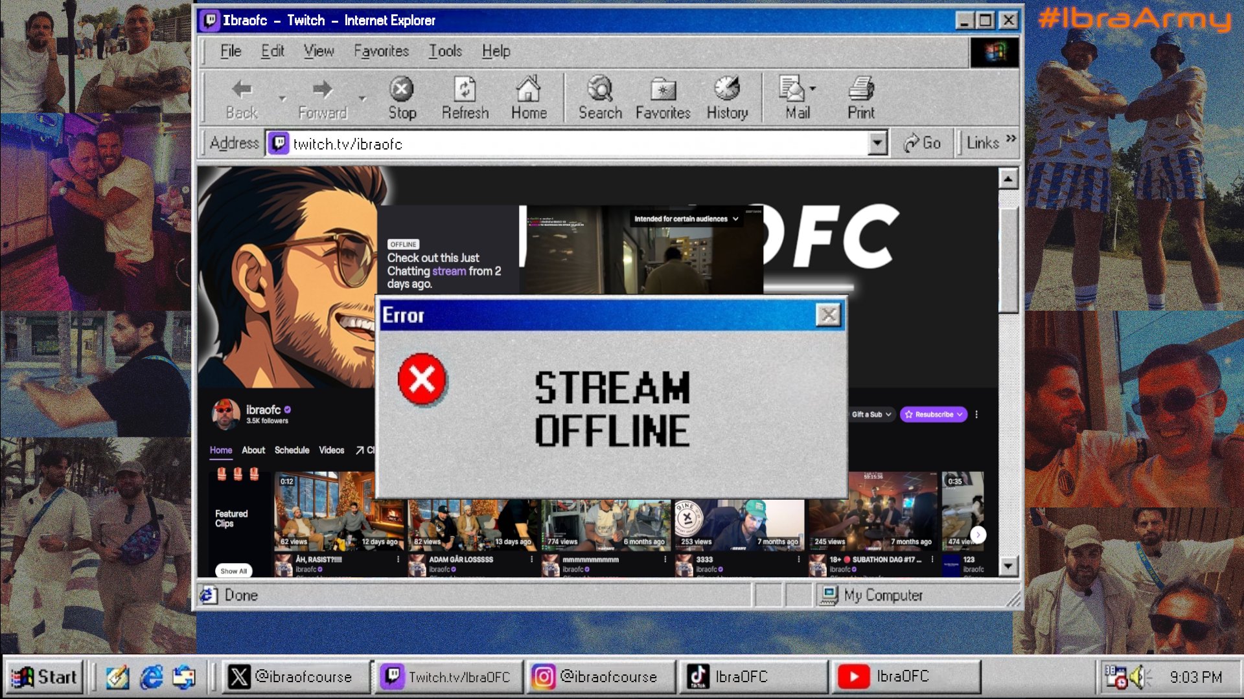Open the IbraOFC YouTube taskbar item

906,677
